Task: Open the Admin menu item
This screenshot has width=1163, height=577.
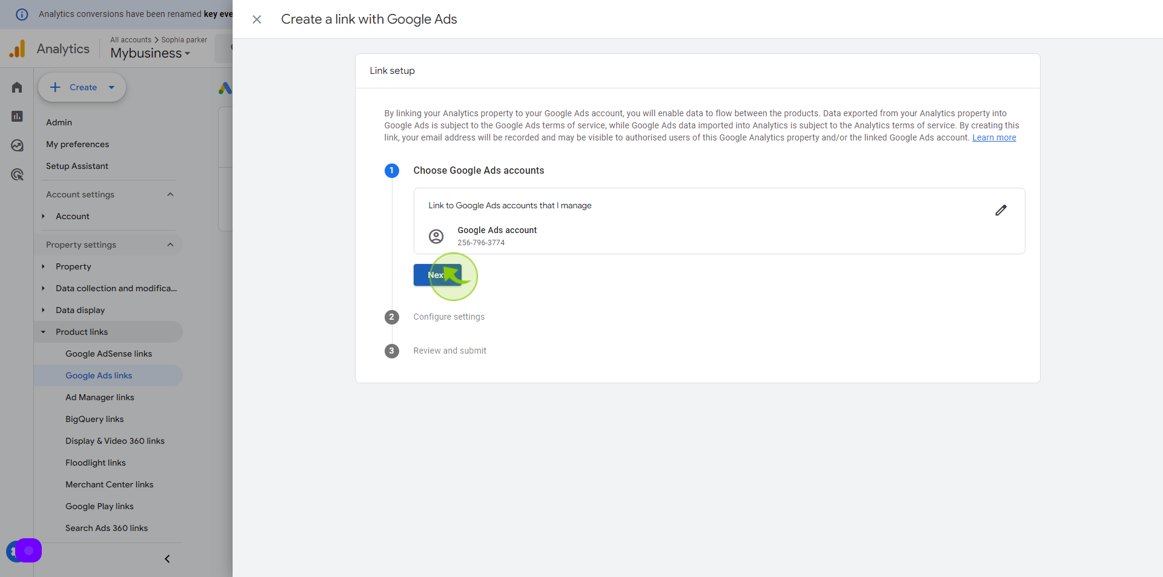Action: [x=59, y=122]
